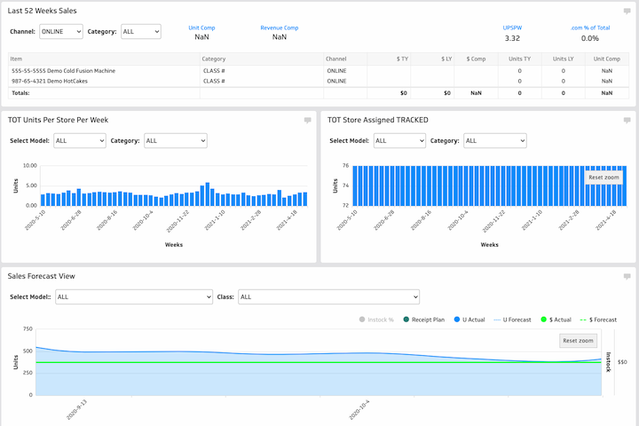Toggle $ Actual legend series
The height and width of the screenshot is (426, 639).
[556, 319]
